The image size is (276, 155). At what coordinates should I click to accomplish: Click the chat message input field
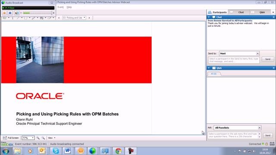pos(234,60)
